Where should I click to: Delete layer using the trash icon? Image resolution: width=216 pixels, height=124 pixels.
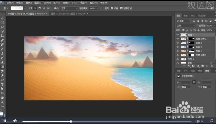(x=212, y=66)
